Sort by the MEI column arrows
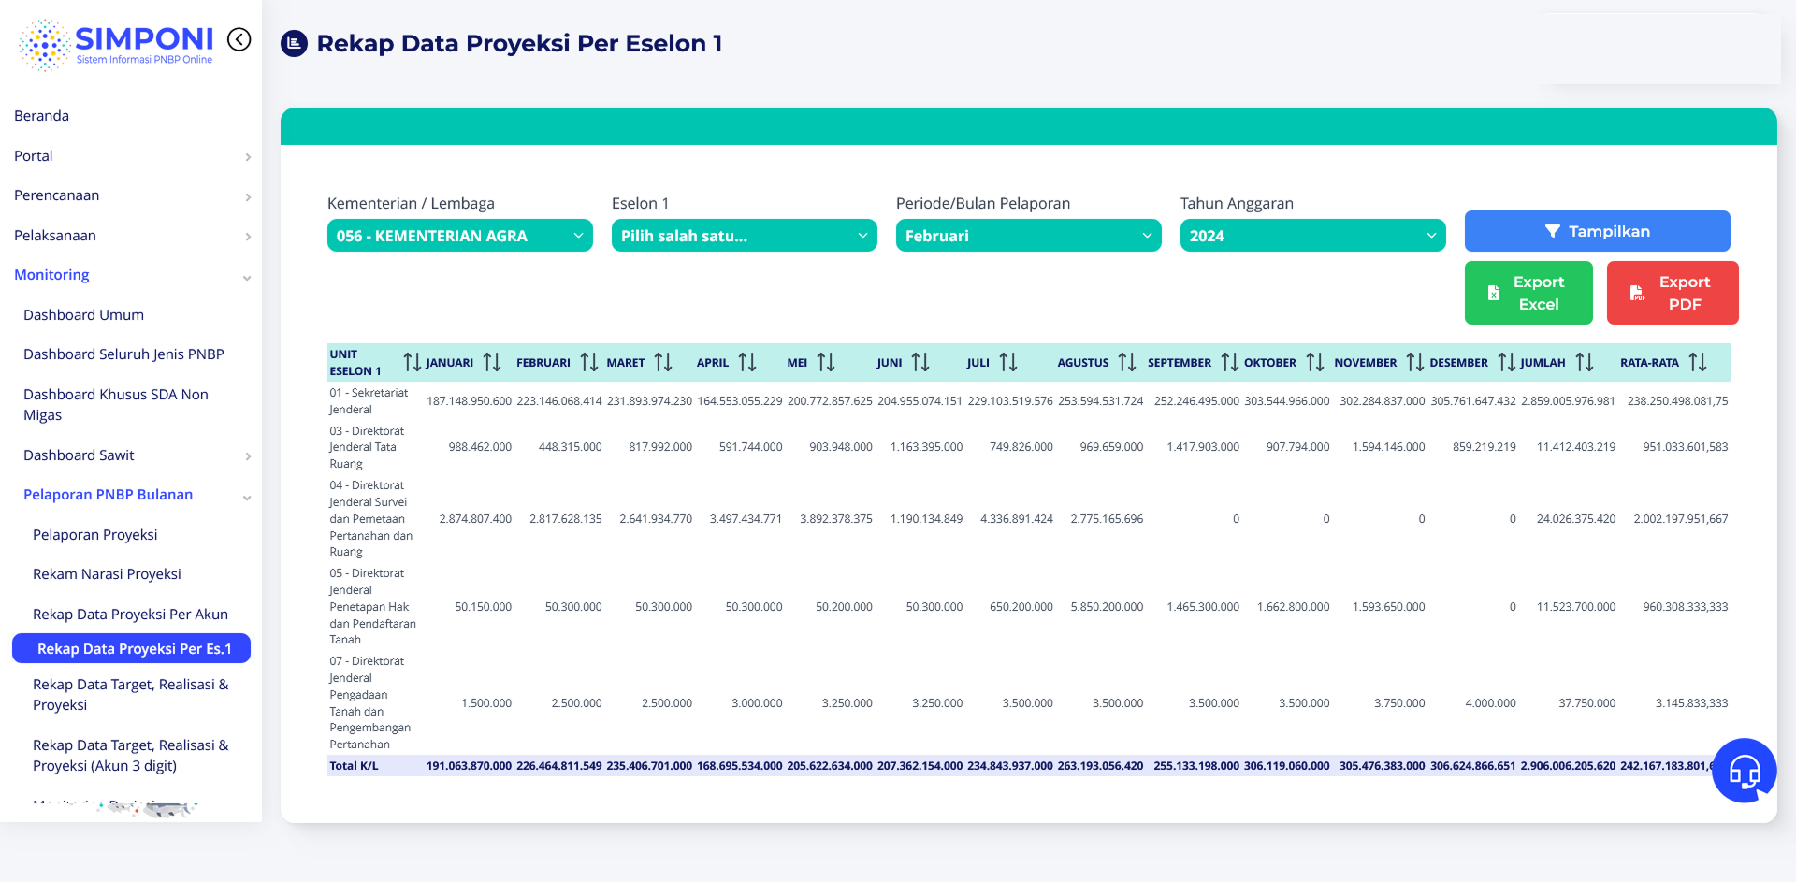1796x882 pixels. coord(826,363)
